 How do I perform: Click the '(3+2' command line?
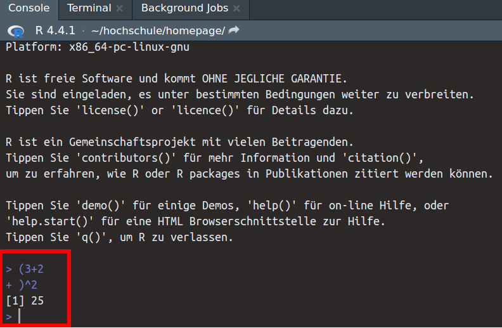point(30,269)
